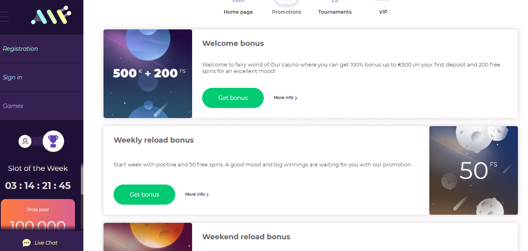
Task: Open Registration in the sidebar
Action: click(x=21, y=49)
